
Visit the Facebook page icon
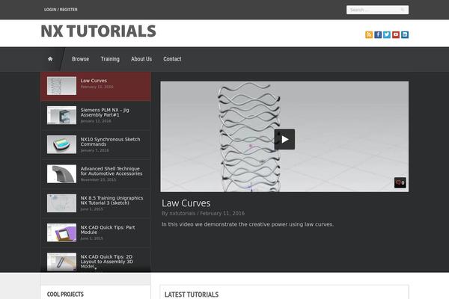point(378,34)
